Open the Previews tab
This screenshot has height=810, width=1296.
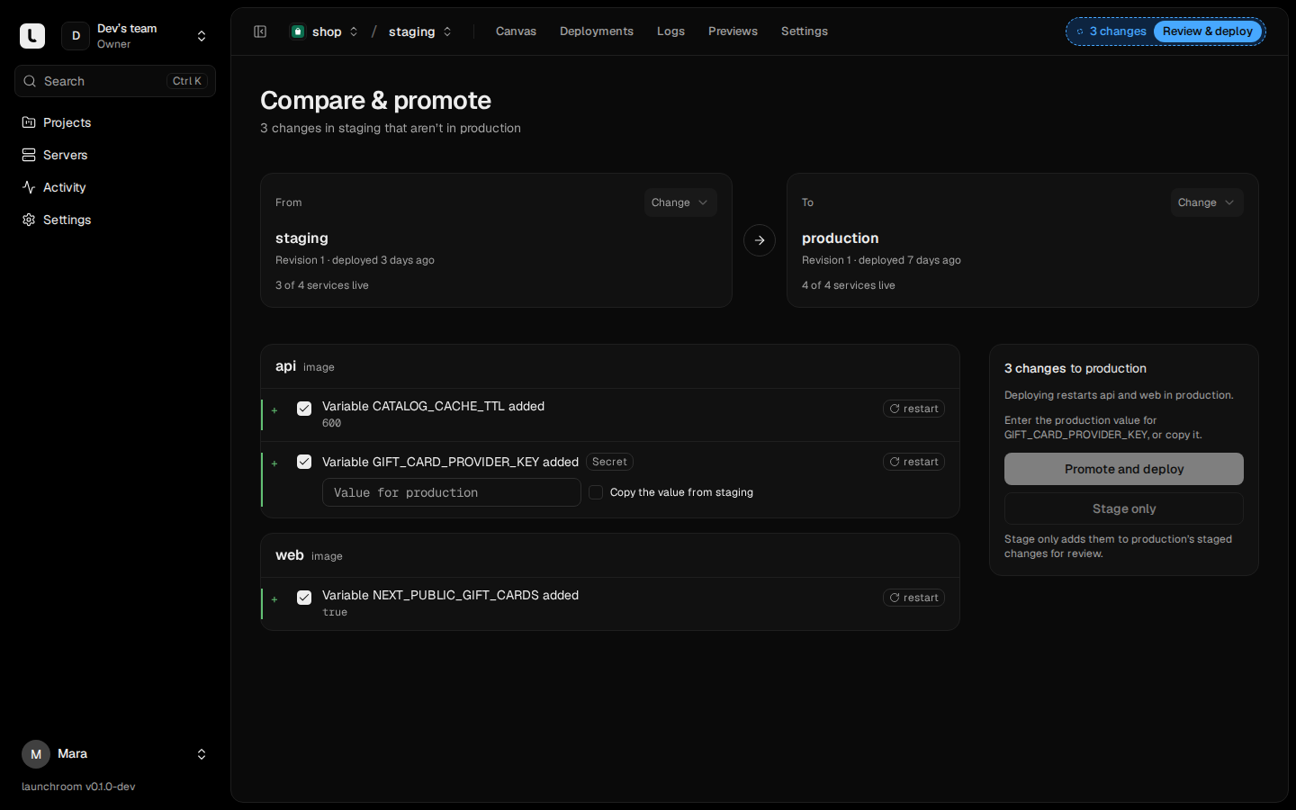pos(733,31)
